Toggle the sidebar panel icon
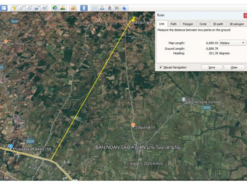Screen dimensions: 247x185 (x=4, y=8)
